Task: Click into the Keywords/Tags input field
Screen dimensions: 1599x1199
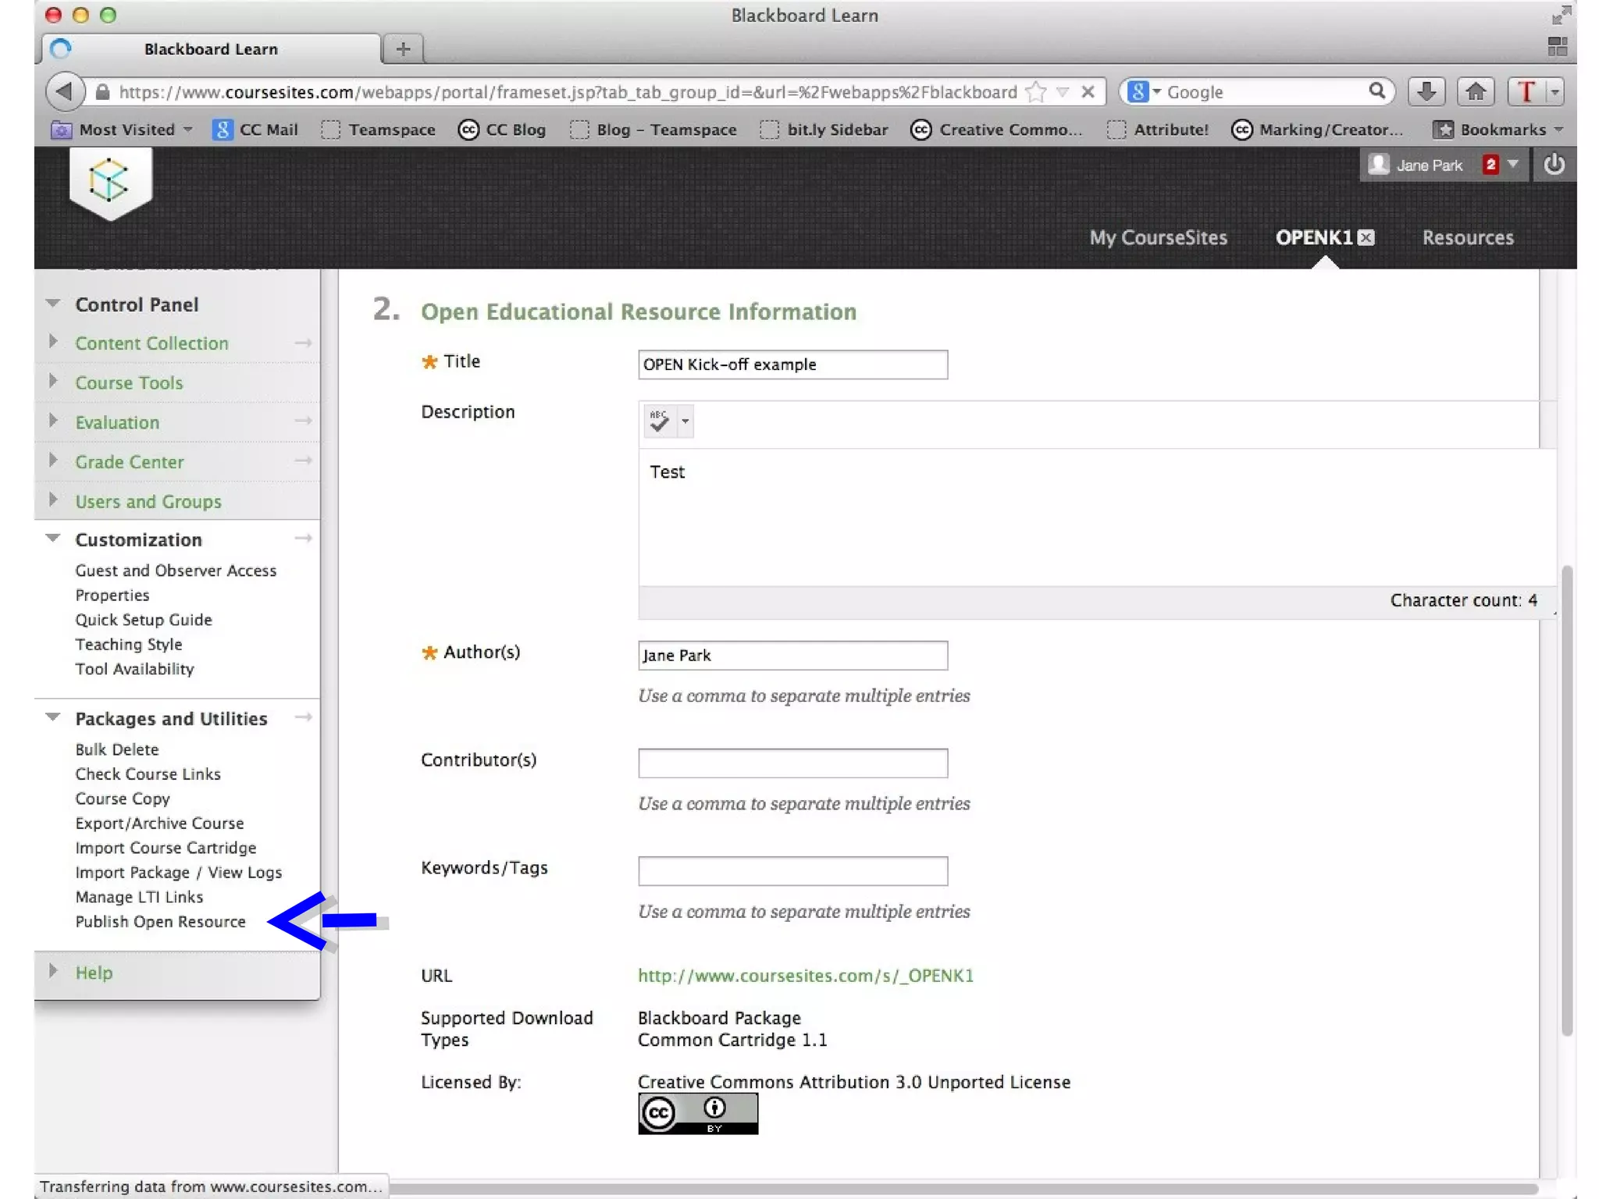Action: point(792,871)
